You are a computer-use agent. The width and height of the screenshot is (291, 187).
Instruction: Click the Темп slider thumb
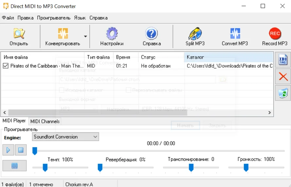pos(45,167)
